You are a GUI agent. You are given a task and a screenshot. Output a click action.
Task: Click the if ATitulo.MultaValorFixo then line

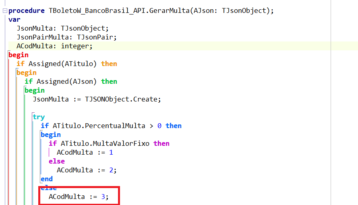tap(109, 144)
